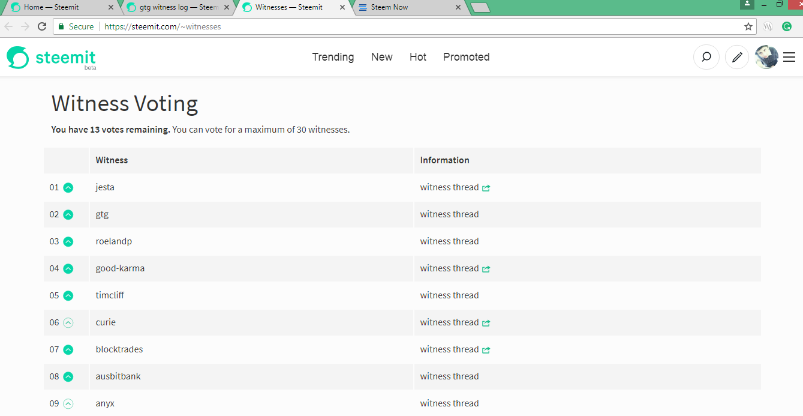
Task: Close the Home — Steemit tab
Action: coord(111,8)
